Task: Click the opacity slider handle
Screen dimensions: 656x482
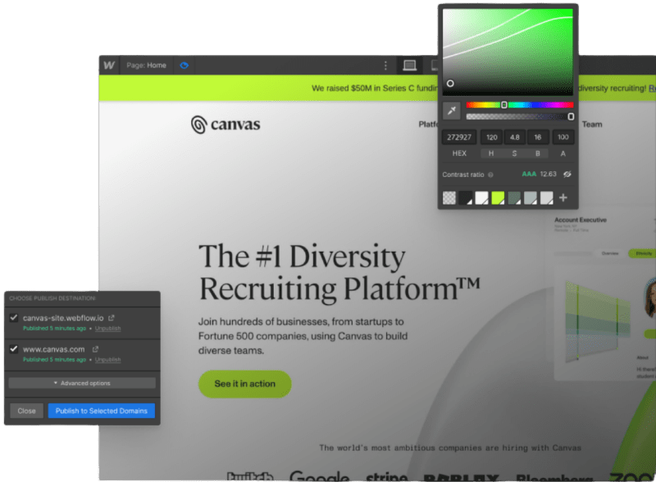Action: coord(571,116)
